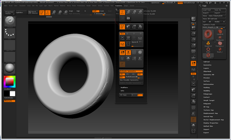Toggle the Zadd sculpt mode
231x140 pixels.
coord(95,11)
